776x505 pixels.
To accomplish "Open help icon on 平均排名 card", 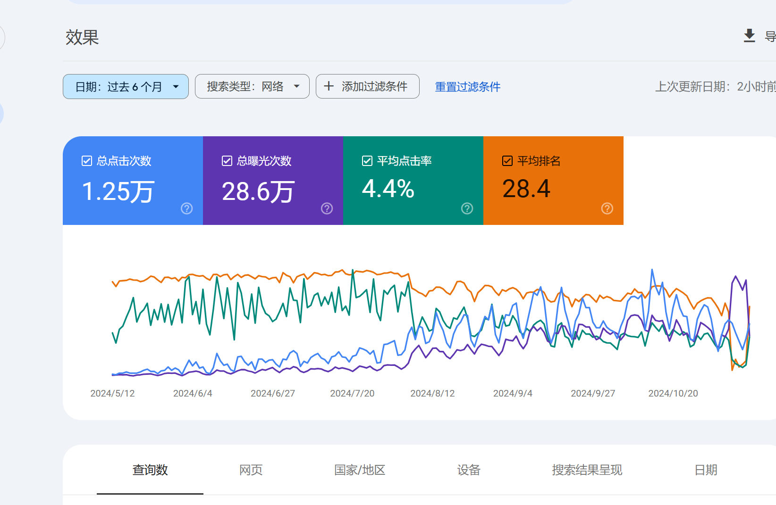I will point(607,208).
